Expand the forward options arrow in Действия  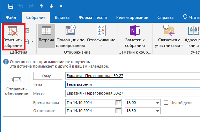coord(32,41)
